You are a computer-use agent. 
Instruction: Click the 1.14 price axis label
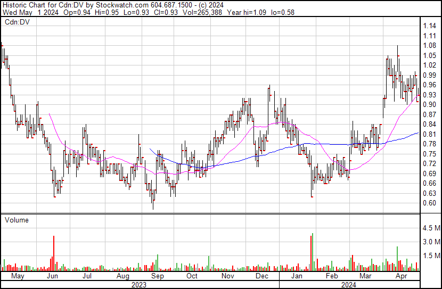[430, 26]
